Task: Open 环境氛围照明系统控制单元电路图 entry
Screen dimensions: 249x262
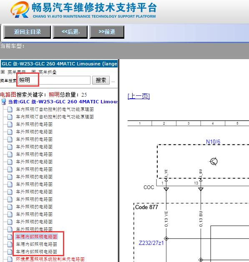Action: pyautogui.click(x=50, y=259)
